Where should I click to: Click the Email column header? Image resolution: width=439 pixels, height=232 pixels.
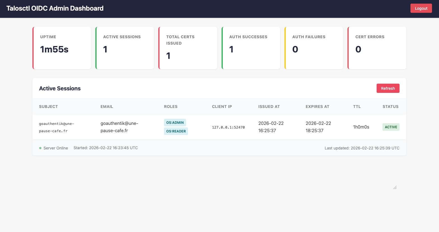coord(107,107)
